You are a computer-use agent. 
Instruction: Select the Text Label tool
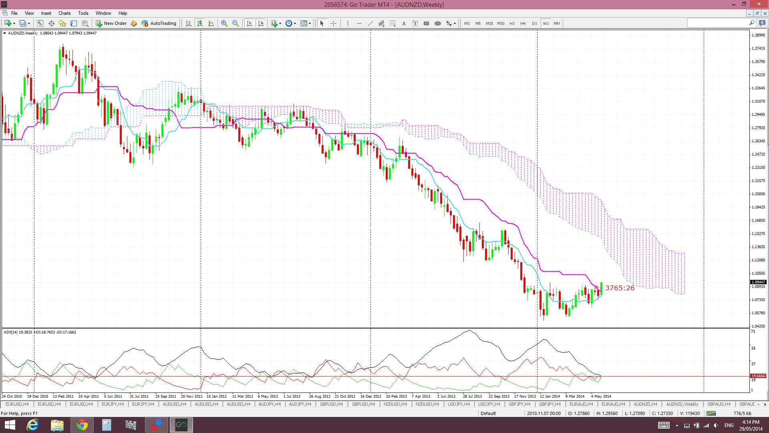(415, 23)
